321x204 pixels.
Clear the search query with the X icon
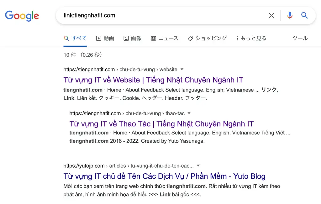click(x=271, y=15)
